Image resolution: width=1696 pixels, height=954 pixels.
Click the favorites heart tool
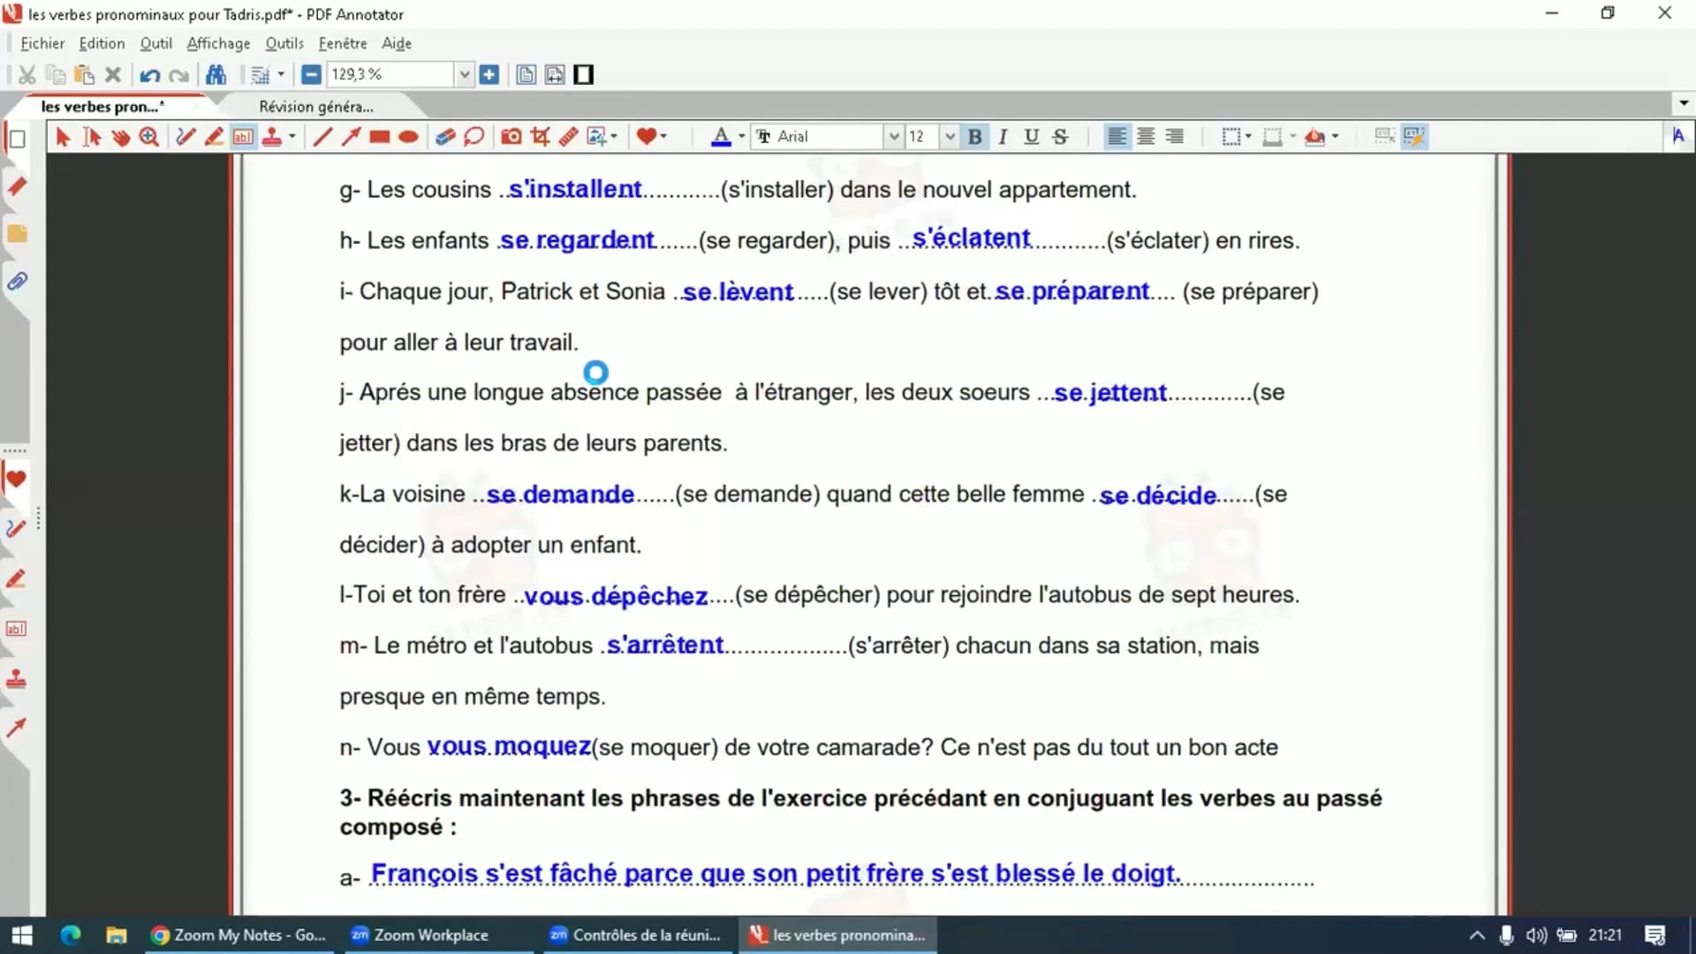pyautogui.click(x=647, y=136)
